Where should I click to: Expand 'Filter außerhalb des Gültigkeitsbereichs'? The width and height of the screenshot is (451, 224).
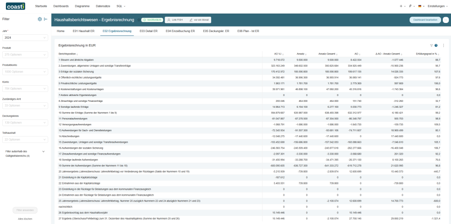[x=25, y=153]
